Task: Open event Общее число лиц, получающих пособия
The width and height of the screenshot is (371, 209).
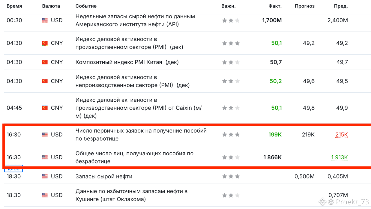Action: (x=134, y=157)
